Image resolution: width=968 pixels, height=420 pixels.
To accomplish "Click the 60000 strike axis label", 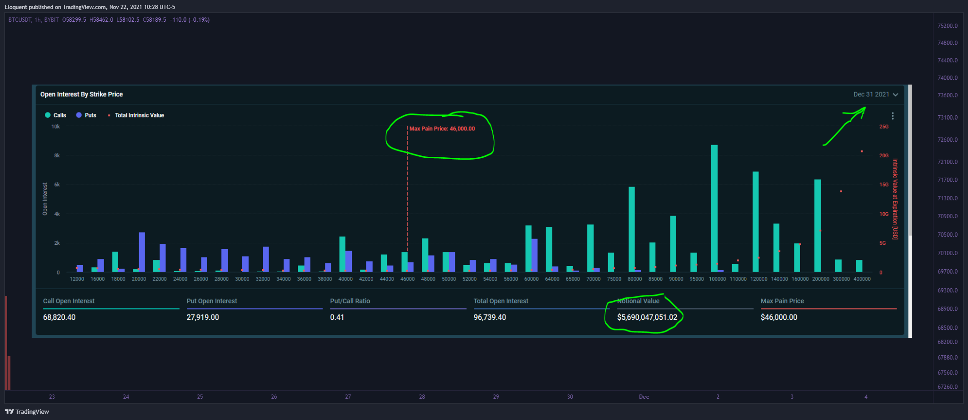I will pyautogui.click(x=532, y=279).
